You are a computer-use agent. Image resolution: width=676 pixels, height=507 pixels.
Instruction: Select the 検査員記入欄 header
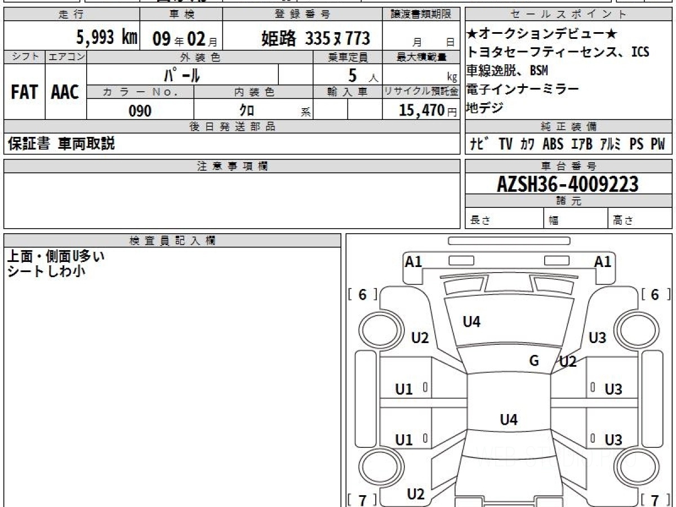click(x=172, y=241)
